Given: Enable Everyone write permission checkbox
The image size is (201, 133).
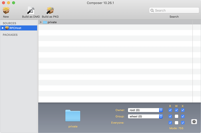Looking at the screenshot, I should click(176, 123).
